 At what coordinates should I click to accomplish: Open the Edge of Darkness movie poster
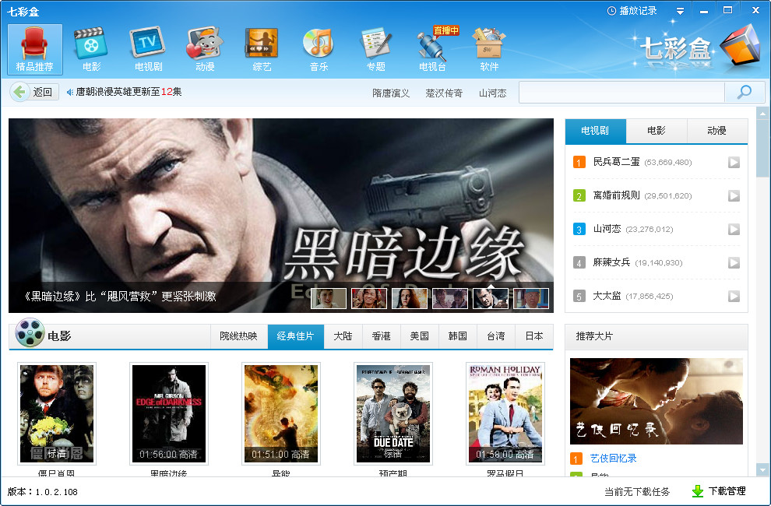(x=169, y=413)
